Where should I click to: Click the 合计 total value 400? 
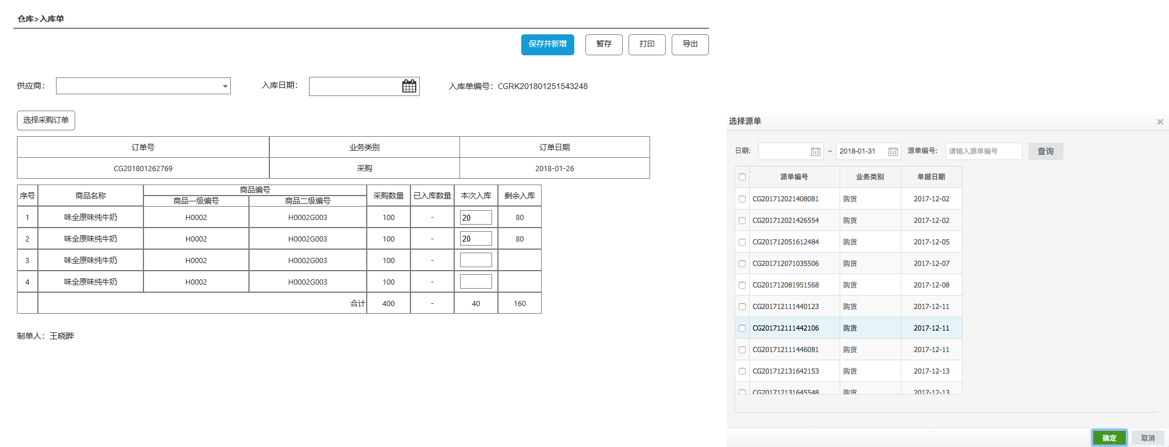coord(388,303)
